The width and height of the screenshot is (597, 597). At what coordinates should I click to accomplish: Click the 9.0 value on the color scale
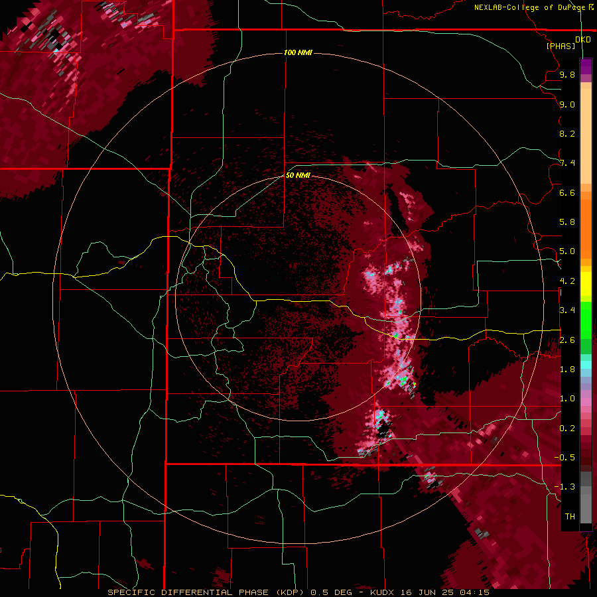[x=567, y=104]
